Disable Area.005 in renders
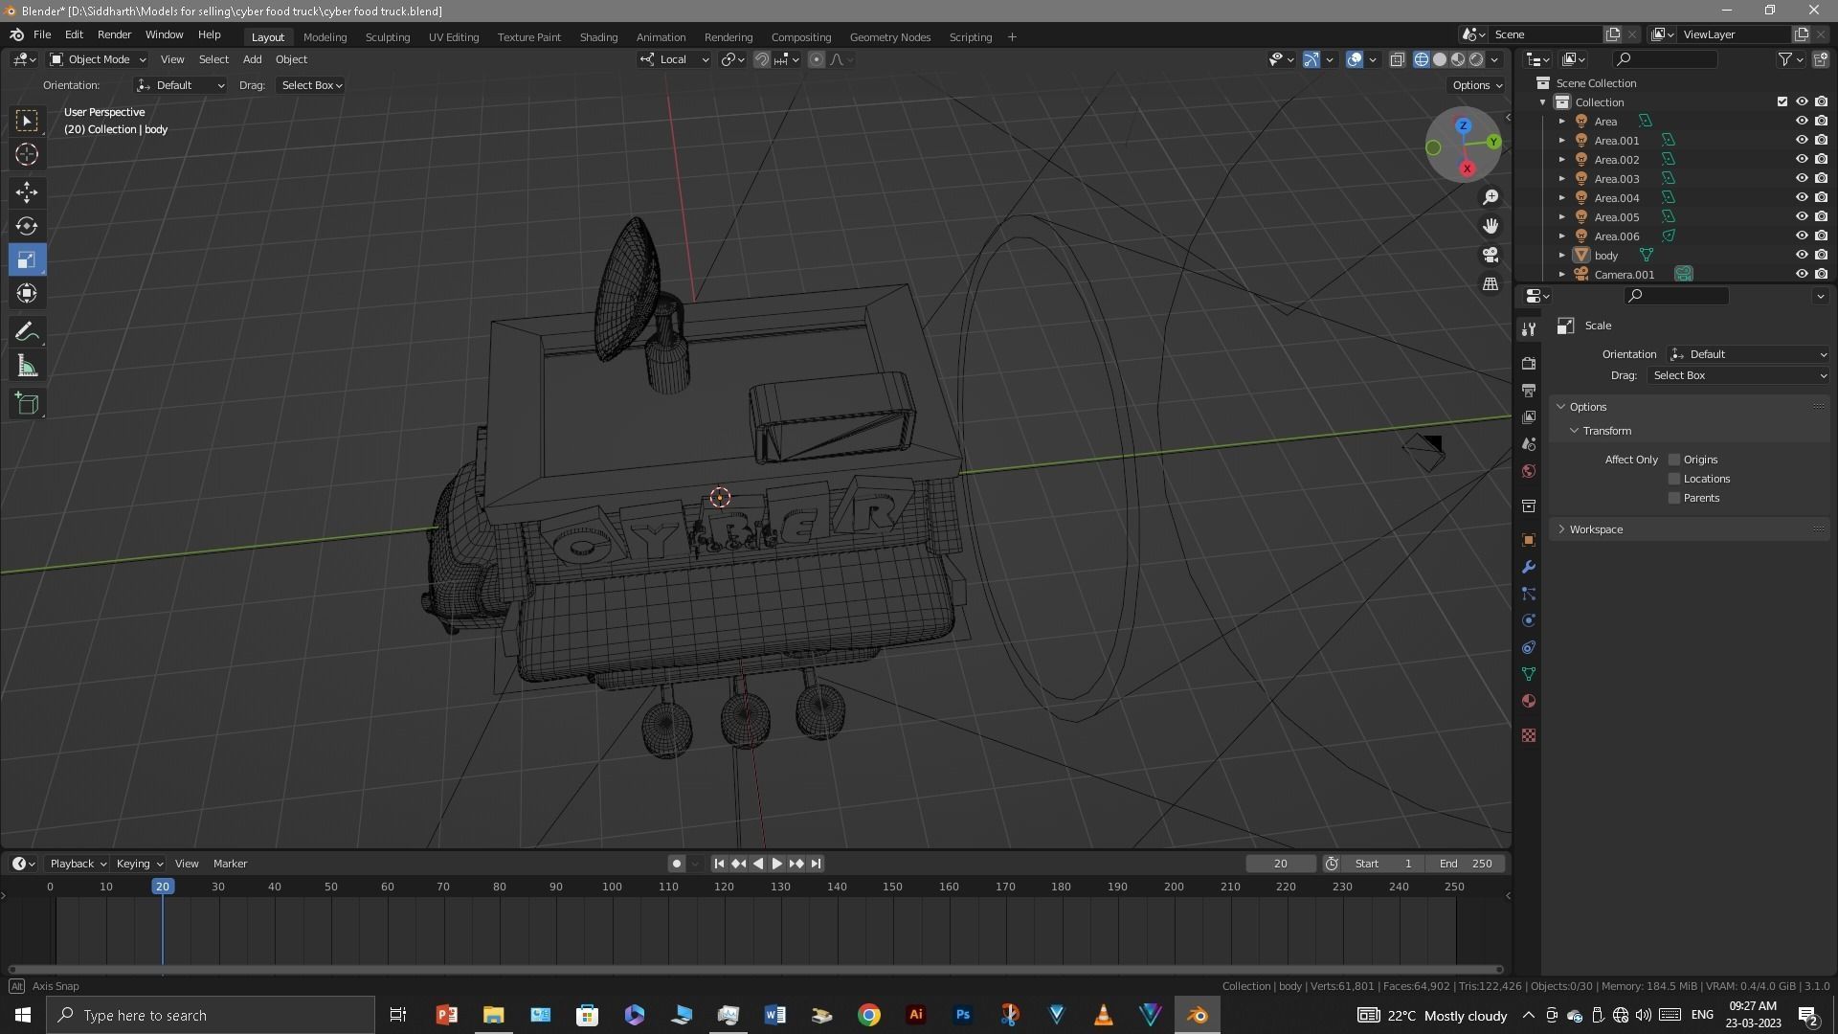The width and height of the screenshot is (1838, 1034). [x=1821, y=216]
